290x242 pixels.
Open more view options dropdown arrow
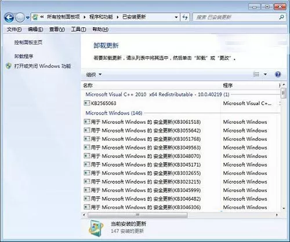[x=266, y=74]
